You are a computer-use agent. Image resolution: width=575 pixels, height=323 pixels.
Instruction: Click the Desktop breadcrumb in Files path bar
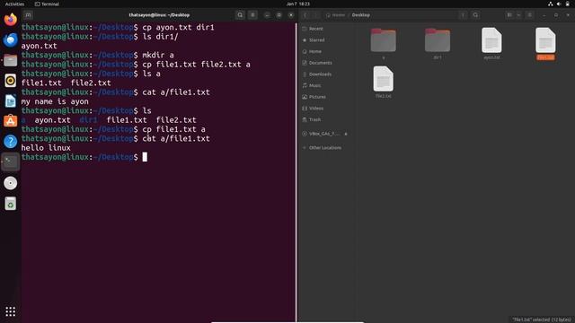tap(361, 15)
